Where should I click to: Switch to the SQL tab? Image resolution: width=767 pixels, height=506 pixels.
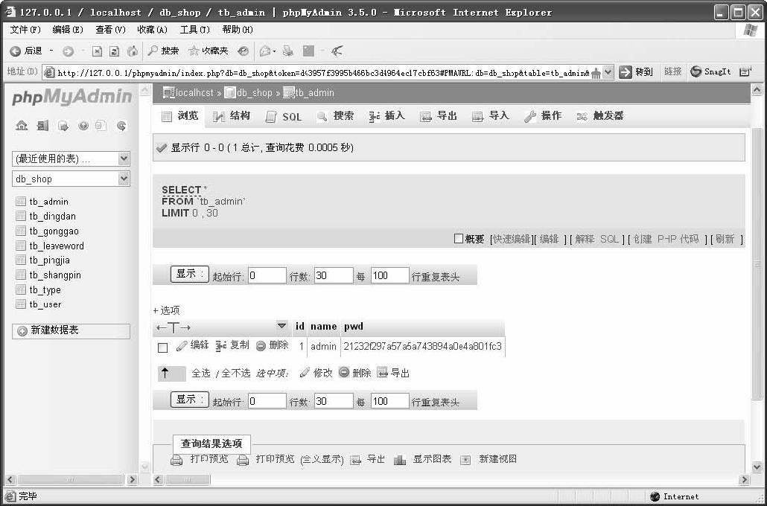pos(284,116)
